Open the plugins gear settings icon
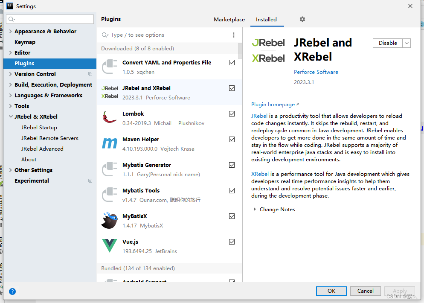Screen dimensions: 424x303 tap(302, 19)
